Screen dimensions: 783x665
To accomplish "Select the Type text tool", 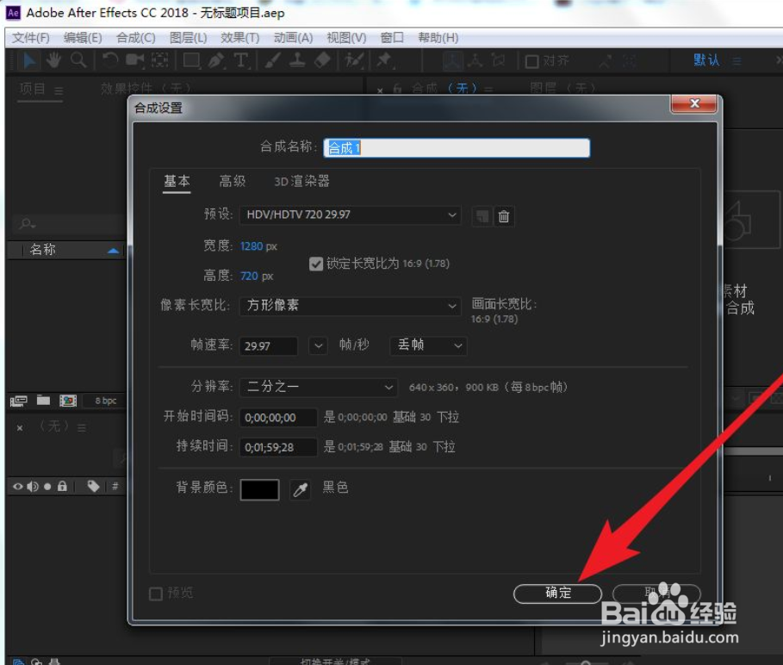I will coord(241,60).
